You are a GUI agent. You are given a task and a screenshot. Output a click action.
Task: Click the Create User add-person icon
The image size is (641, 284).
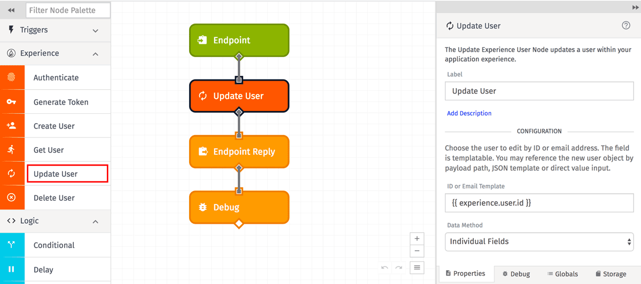click(x=12, y=126)
